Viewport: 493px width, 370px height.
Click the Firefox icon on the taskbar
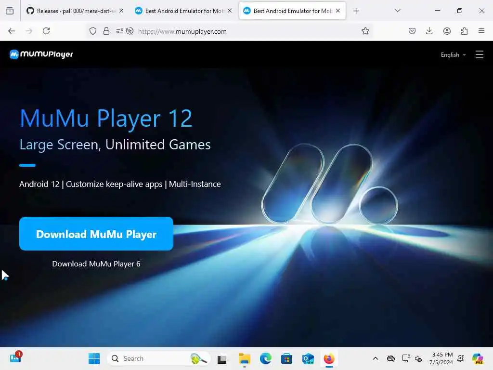(x=329, y=358)
